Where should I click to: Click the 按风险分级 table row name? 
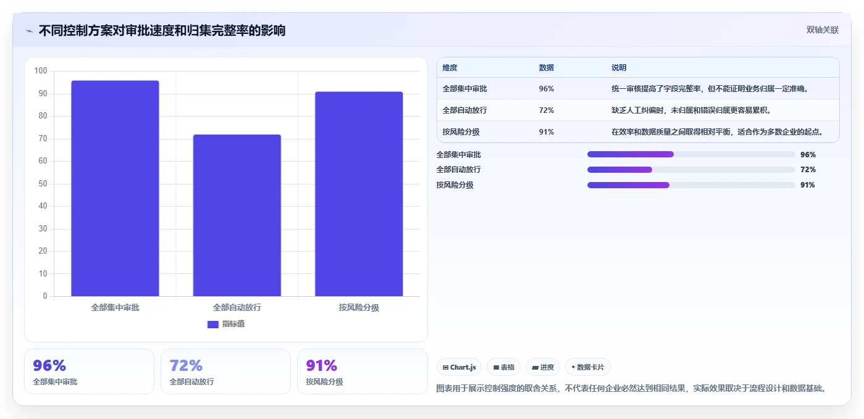461,132
